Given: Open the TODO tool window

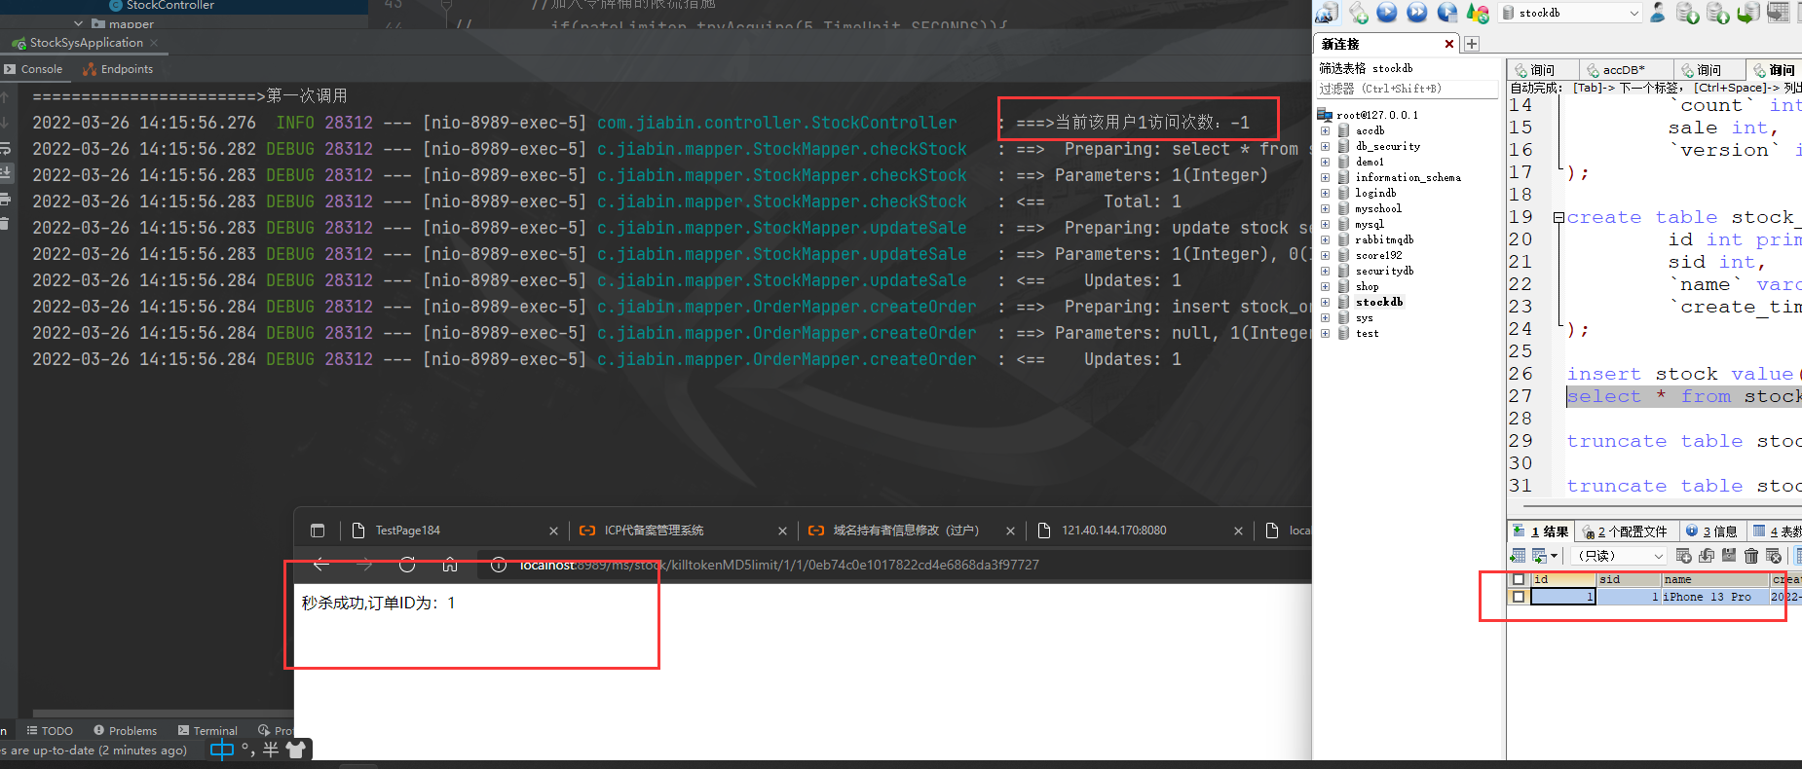Looking at the screenshot, I should click(x=50, y=731).
